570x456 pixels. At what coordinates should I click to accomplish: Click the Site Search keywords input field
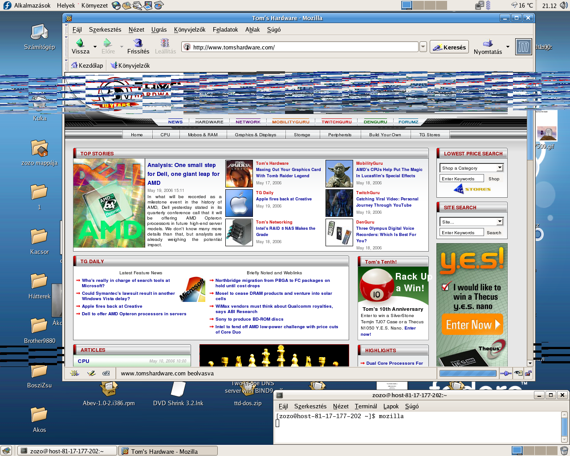[461, 232]
